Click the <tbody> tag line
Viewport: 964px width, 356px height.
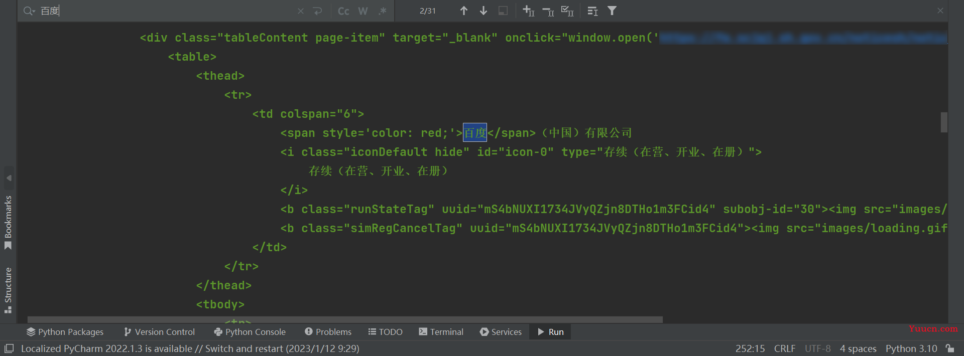point(220,304)
